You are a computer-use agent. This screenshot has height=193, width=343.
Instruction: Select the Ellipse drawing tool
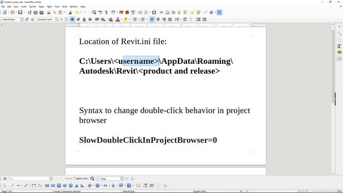(65, 185)
